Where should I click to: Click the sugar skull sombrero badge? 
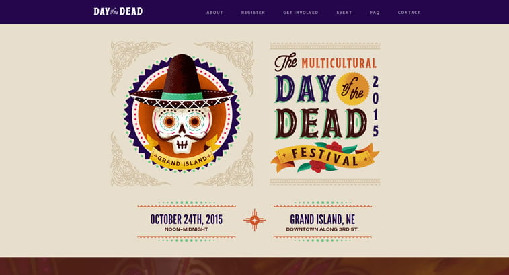(182, 113)
